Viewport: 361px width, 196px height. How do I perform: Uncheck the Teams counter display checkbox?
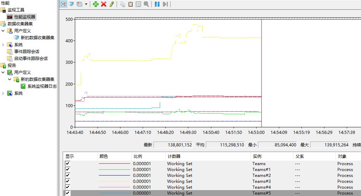(x=68, y=163)
